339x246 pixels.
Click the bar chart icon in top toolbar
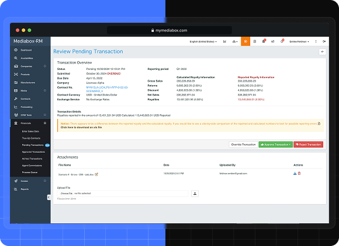(224, 41)
